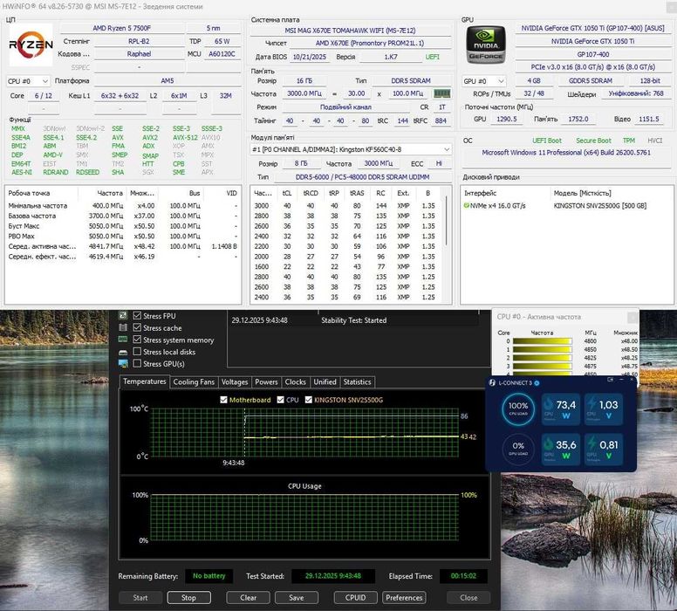The width and height of the screenshot is (677, 611).
Task: Click the NVIDIA GeForce logo
Action: coord(486,45)
